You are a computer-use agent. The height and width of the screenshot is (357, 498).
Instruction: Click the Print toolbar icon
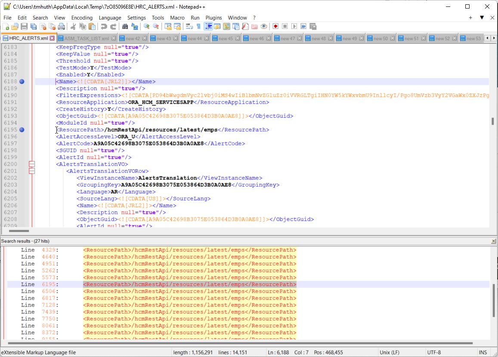pyautogui.click(x=62, y=27)
